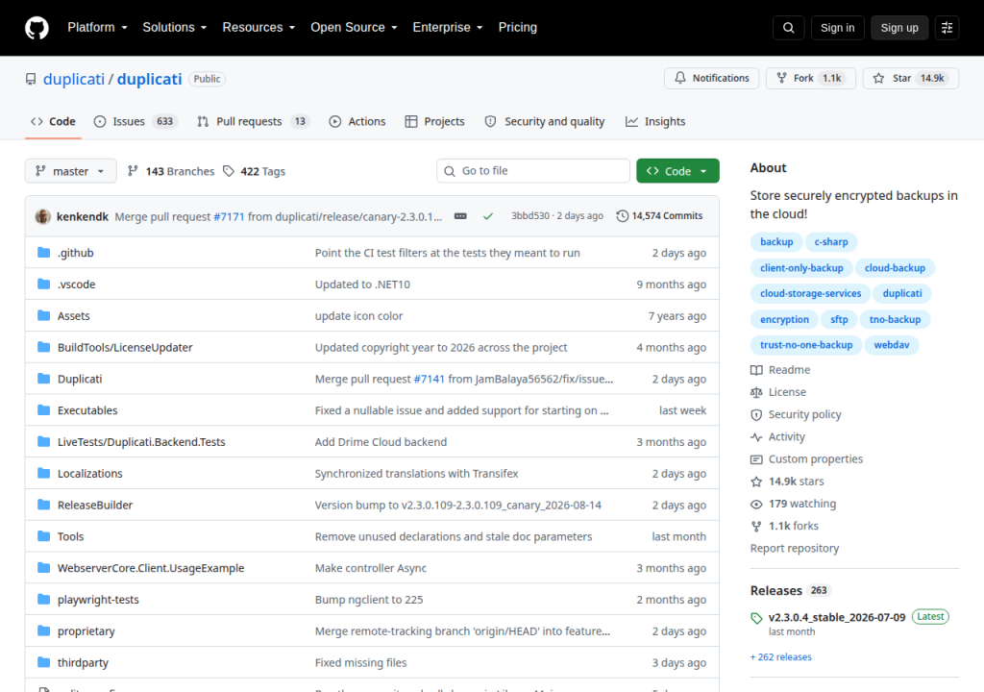The width and height of the screenshot is (984, 692).
Task: Click the Localizations folder icon
Action: tap(43, 473)
